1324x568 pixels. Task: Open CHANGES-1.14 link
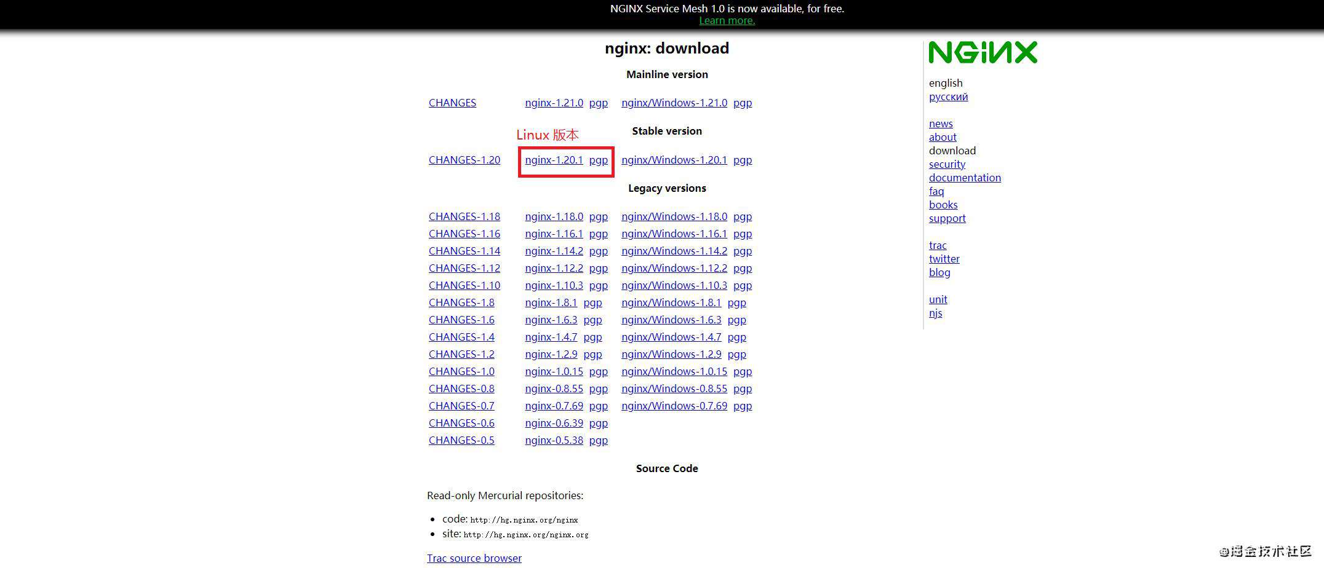point(465,251)
